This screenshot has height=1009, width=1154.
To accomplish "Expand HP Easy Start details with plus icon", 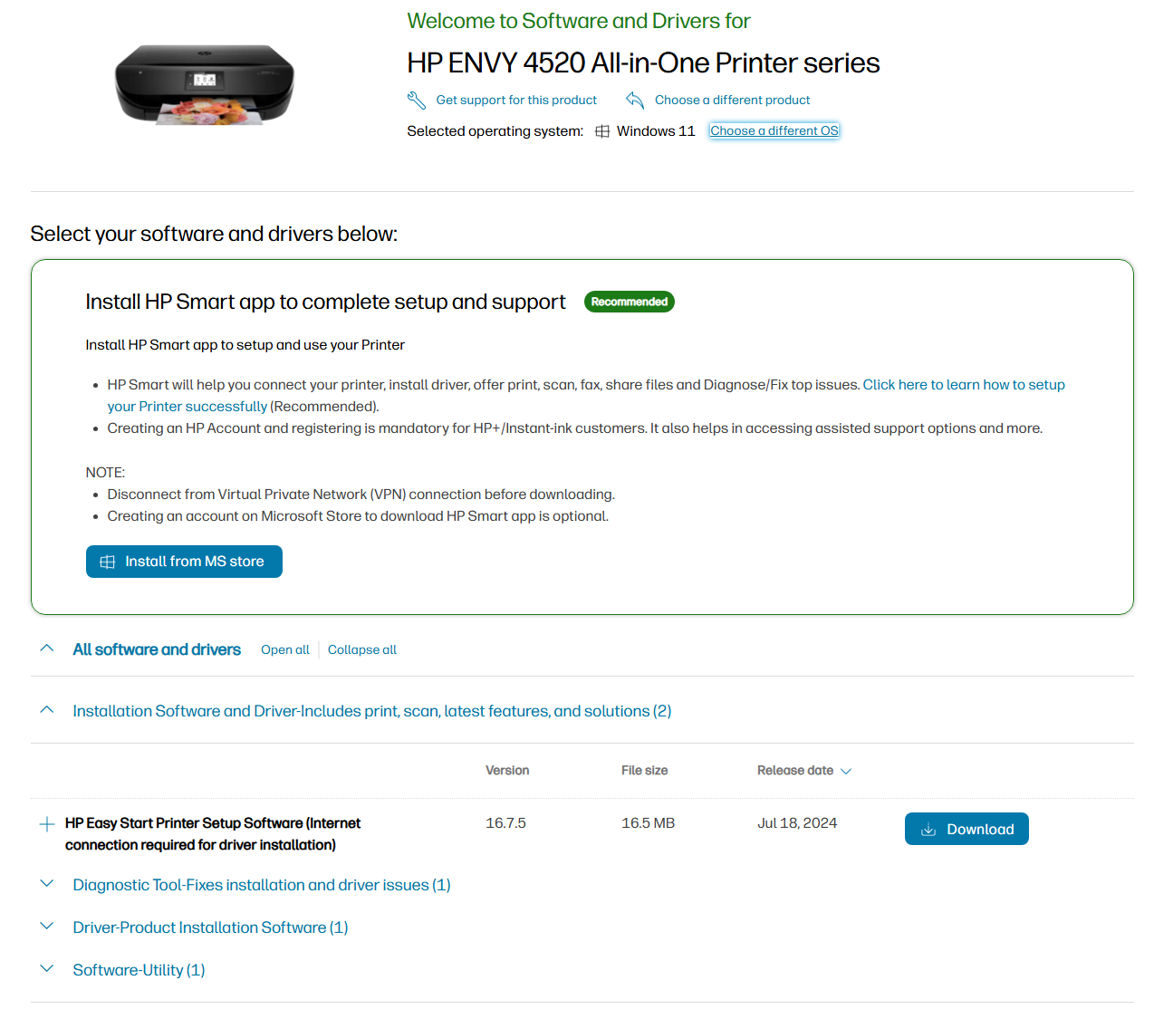I will pyautogui.click(x=47, y=824).
